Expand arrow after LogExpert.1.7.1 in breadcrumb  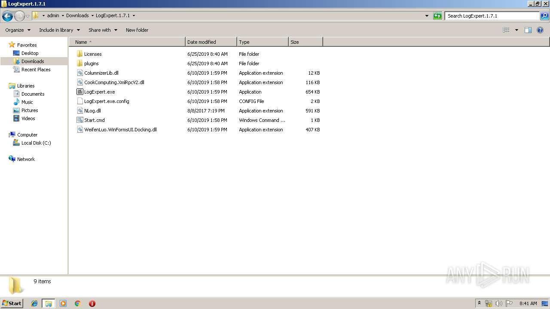134,15
